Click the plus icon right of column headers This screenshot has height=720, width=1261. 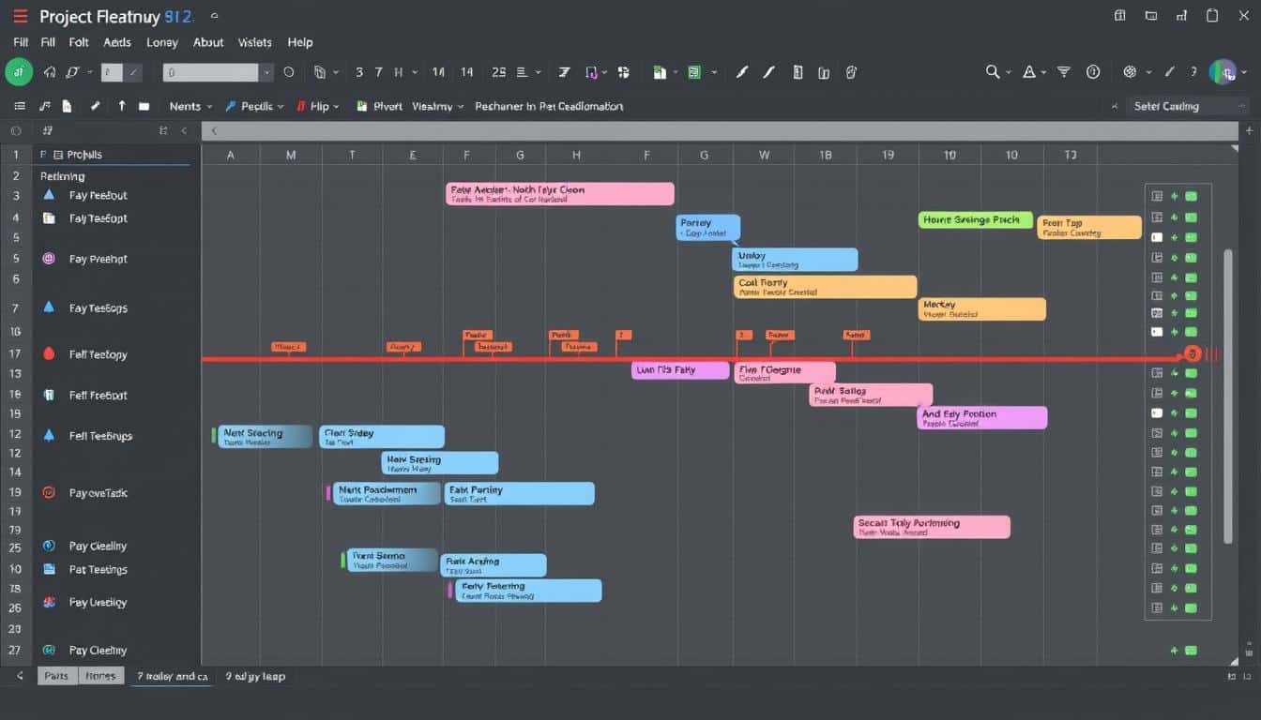tap(1249, 131)
